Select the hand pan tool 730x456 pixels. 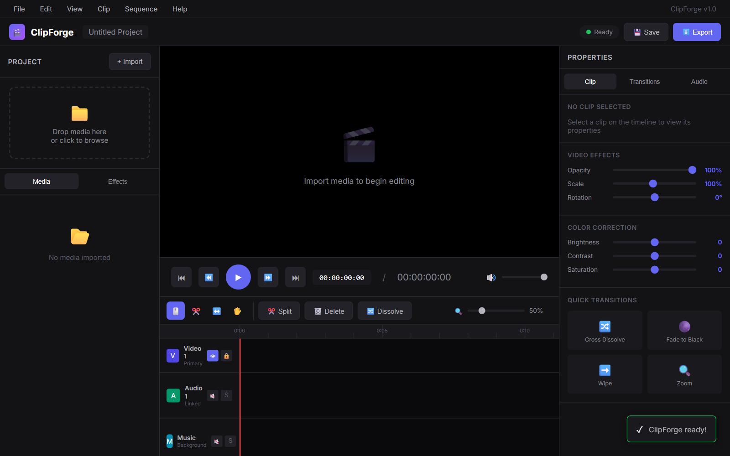pyautogui.click(x=237, y=311)
